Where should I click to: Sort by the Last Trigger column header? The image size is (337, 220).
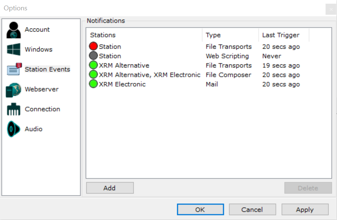click(x=283, y=35)
